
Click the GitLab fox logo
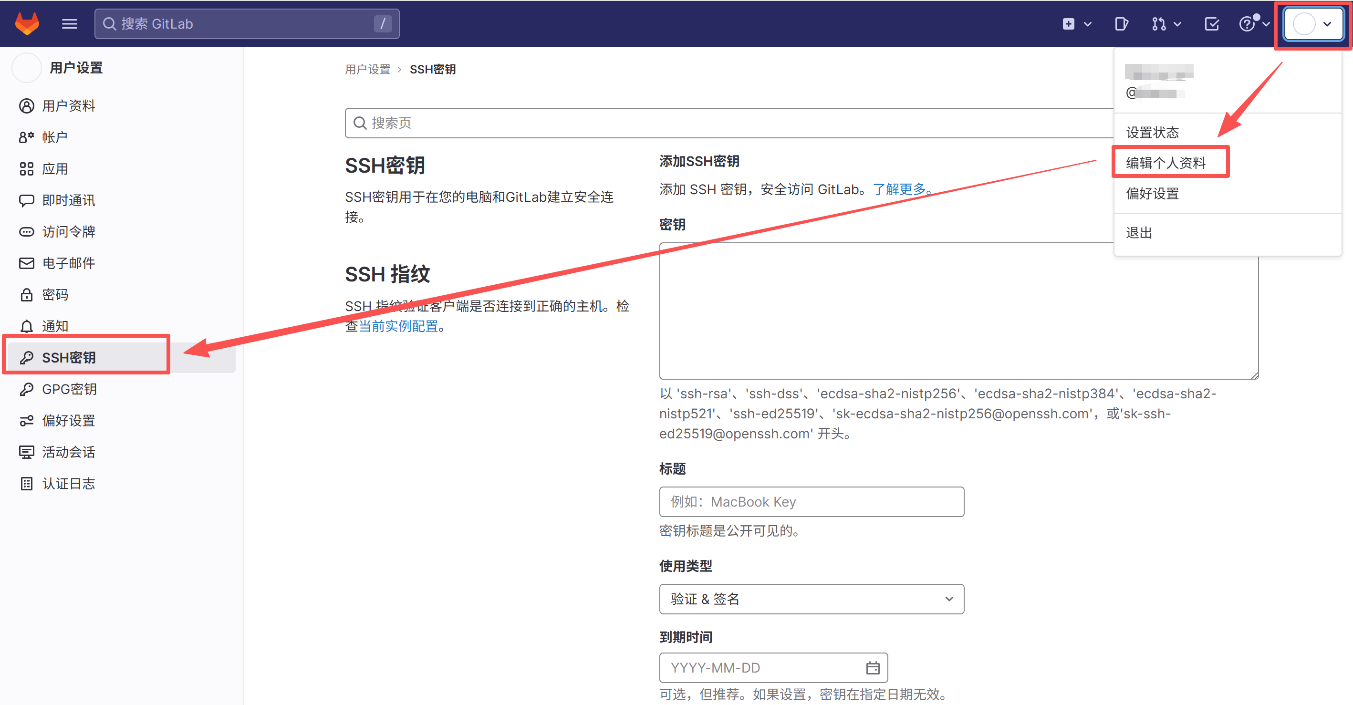27,24
